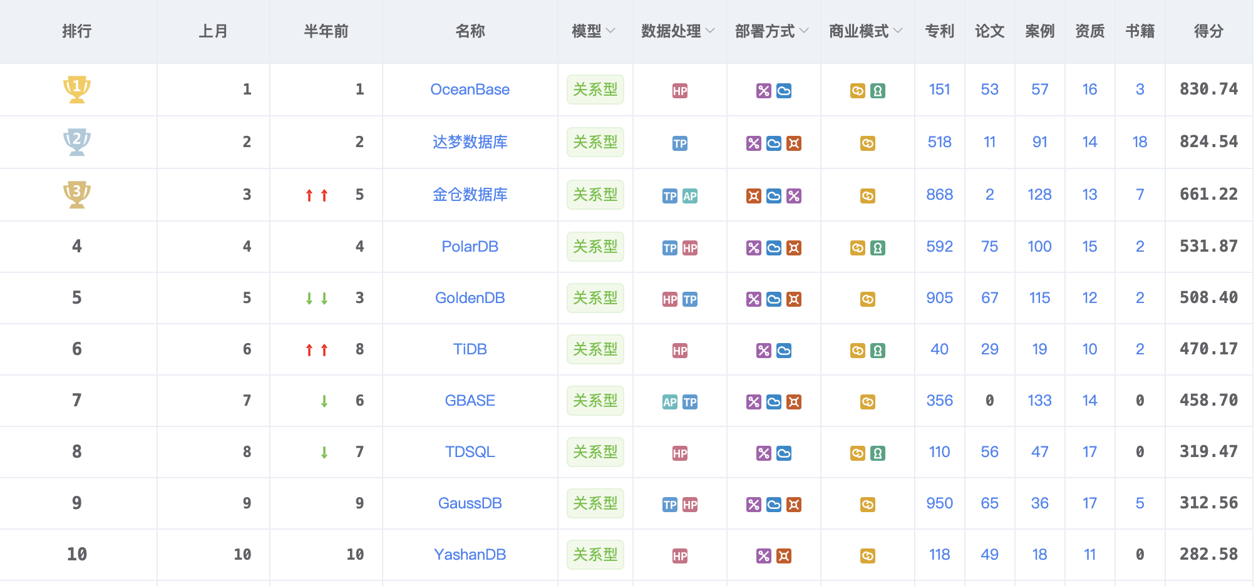Click the yellow business model icon for TiDB

858,351
